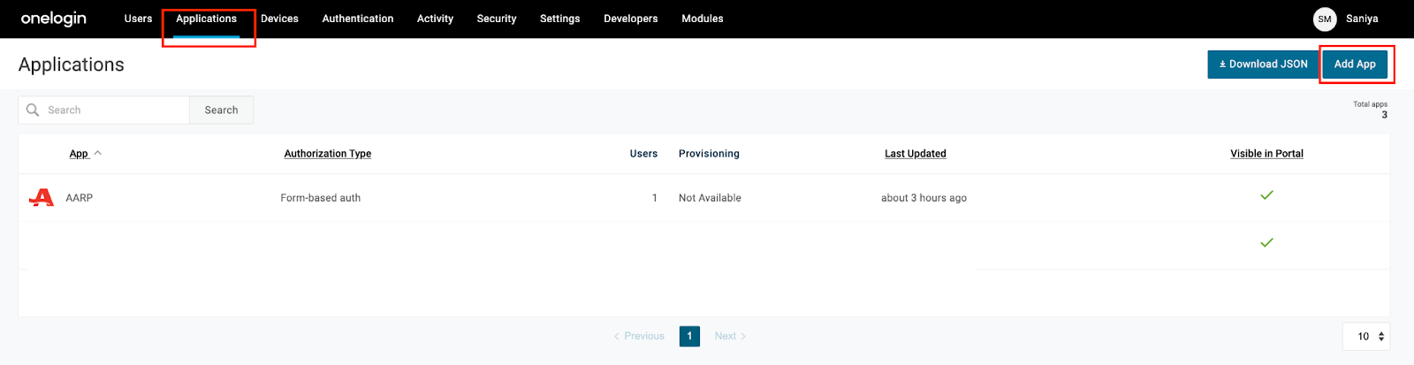The image size is (1414, 365).
Task: Click the onelogin logo
Action: [54, 19]
